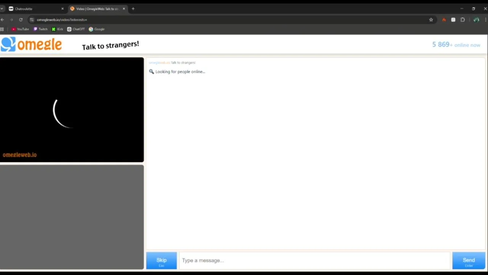Click the 5 869+ online now counter
The image size is (488, 275).
pyautogui.click(x=456, y=45)
